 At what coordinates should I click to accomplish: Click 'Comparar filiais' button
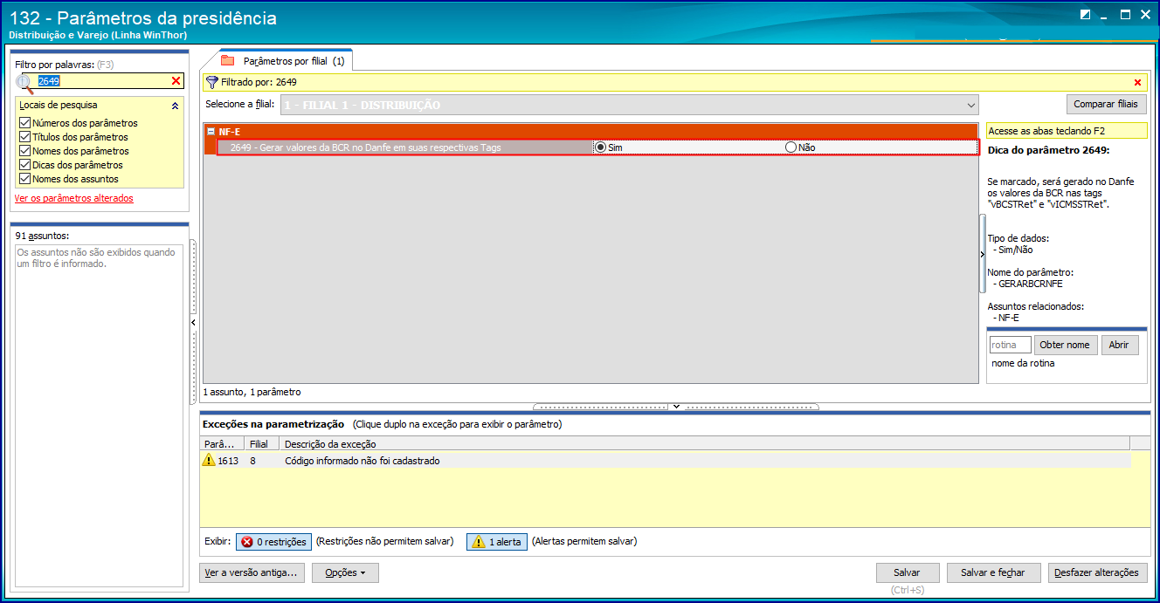tap(1106, 104)
